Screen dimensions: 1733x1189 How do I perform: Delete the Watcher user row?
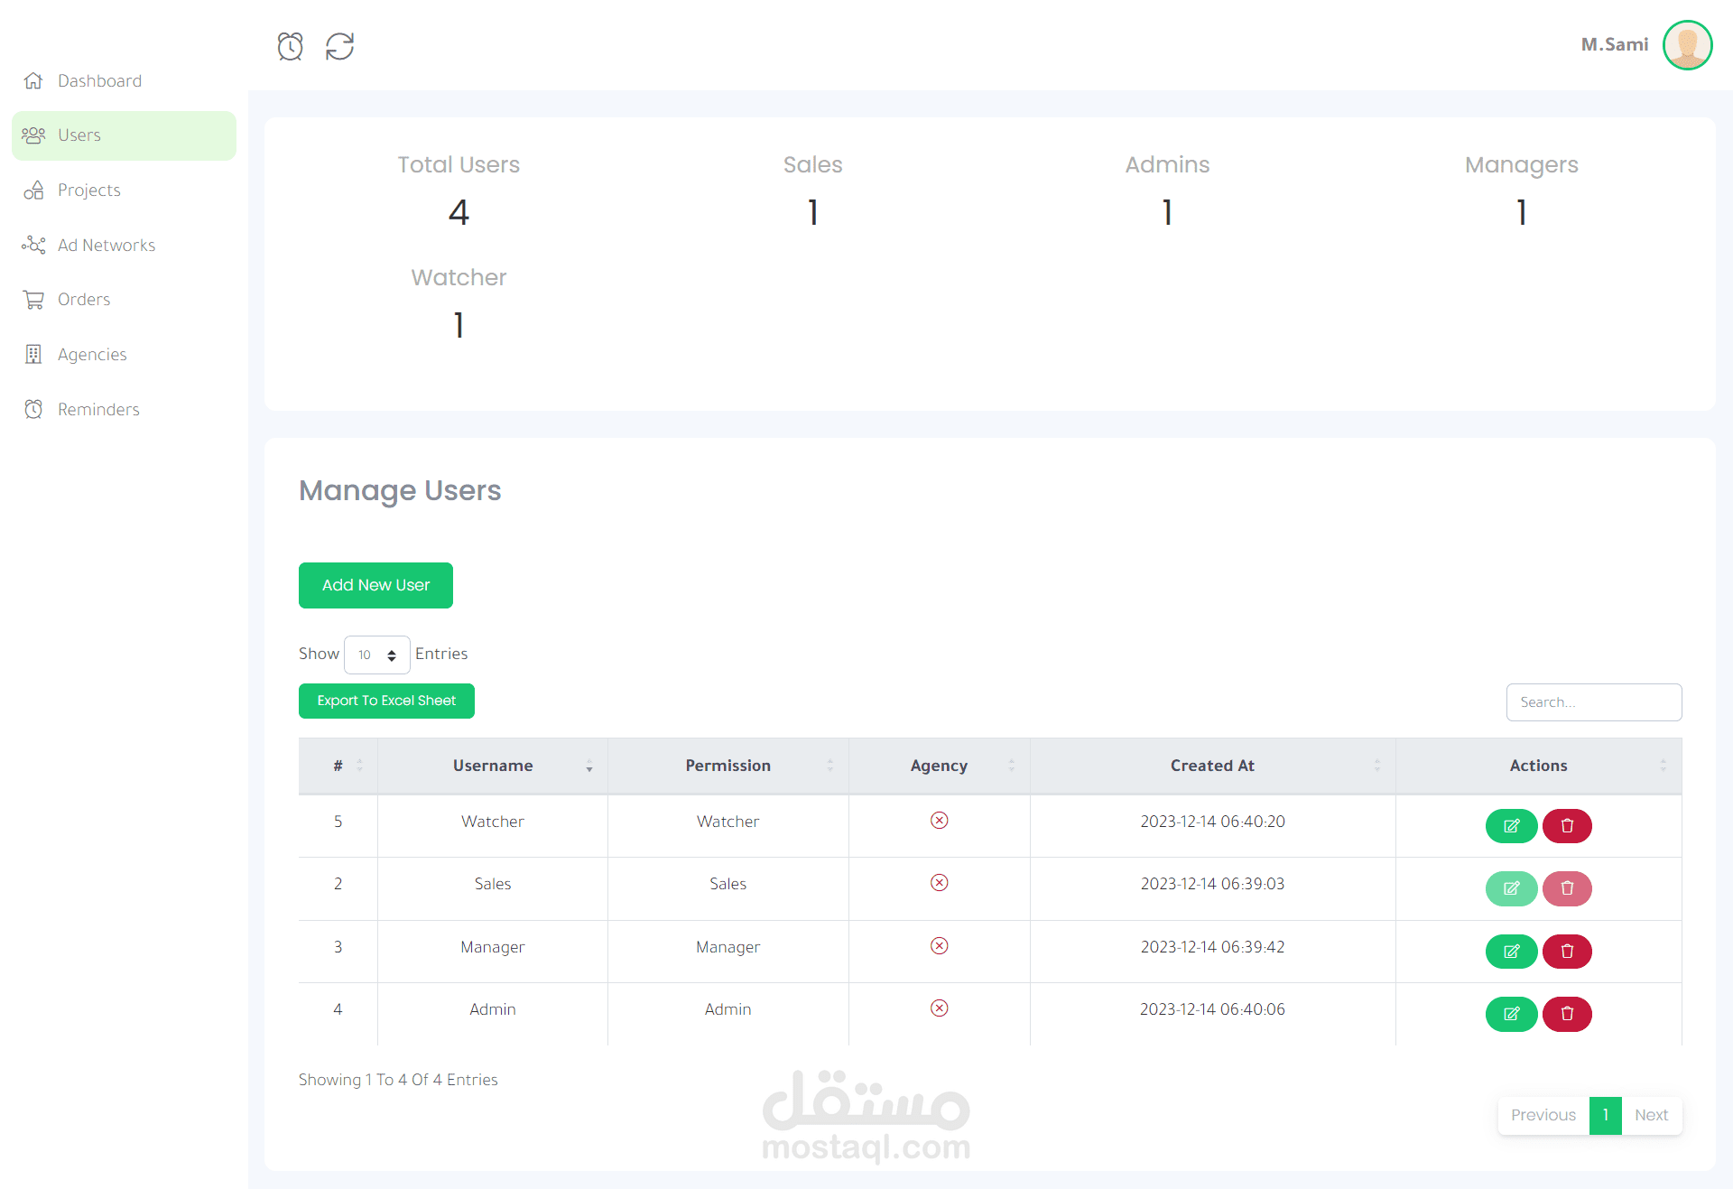point(1567,826)
